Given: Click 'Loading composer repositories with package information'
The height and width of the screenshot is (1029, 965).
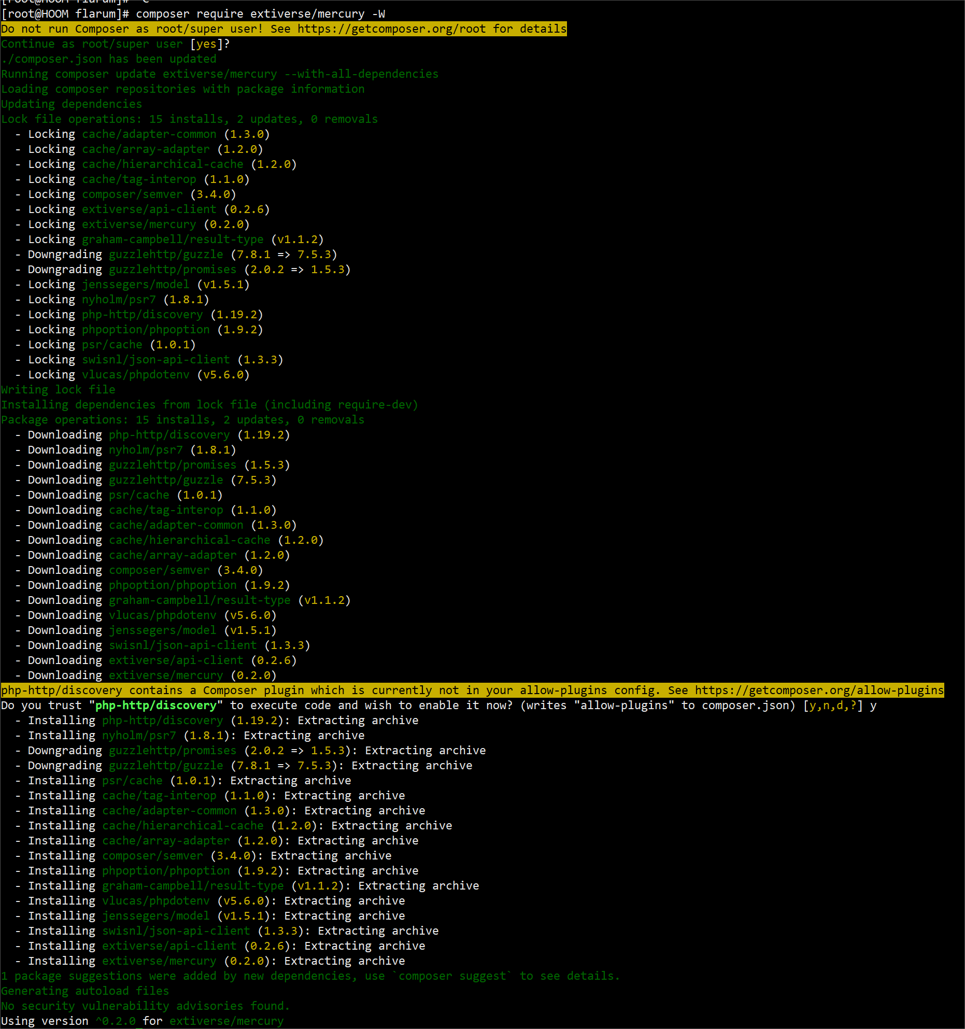Looking at the screenshot, I should [x=183, y=89].
